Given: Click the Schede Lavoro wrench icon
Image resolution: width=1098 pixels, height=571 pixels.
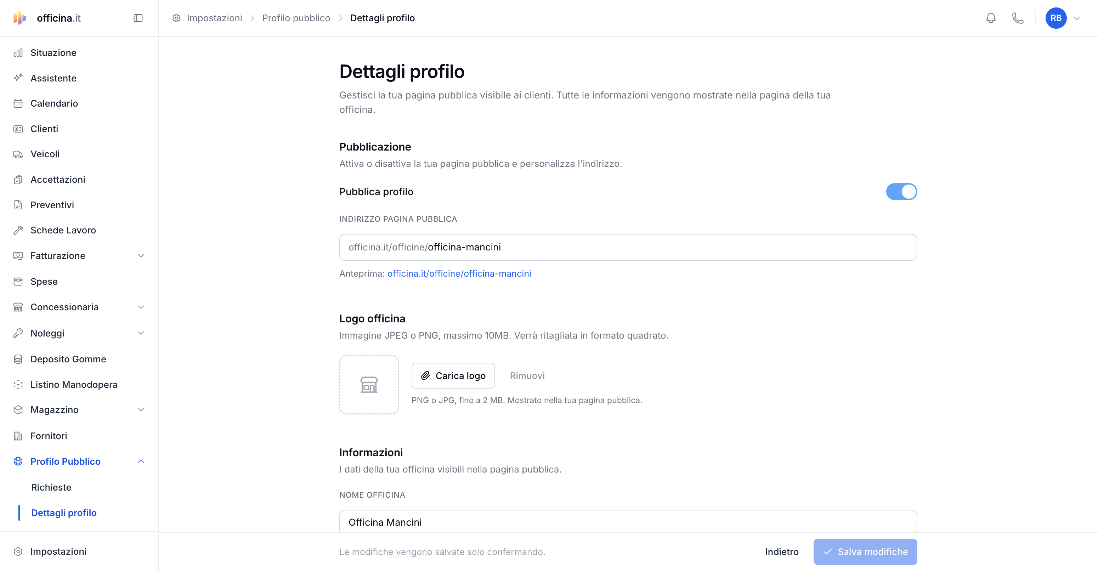Looking at the screenshot, I should point(18,230).
